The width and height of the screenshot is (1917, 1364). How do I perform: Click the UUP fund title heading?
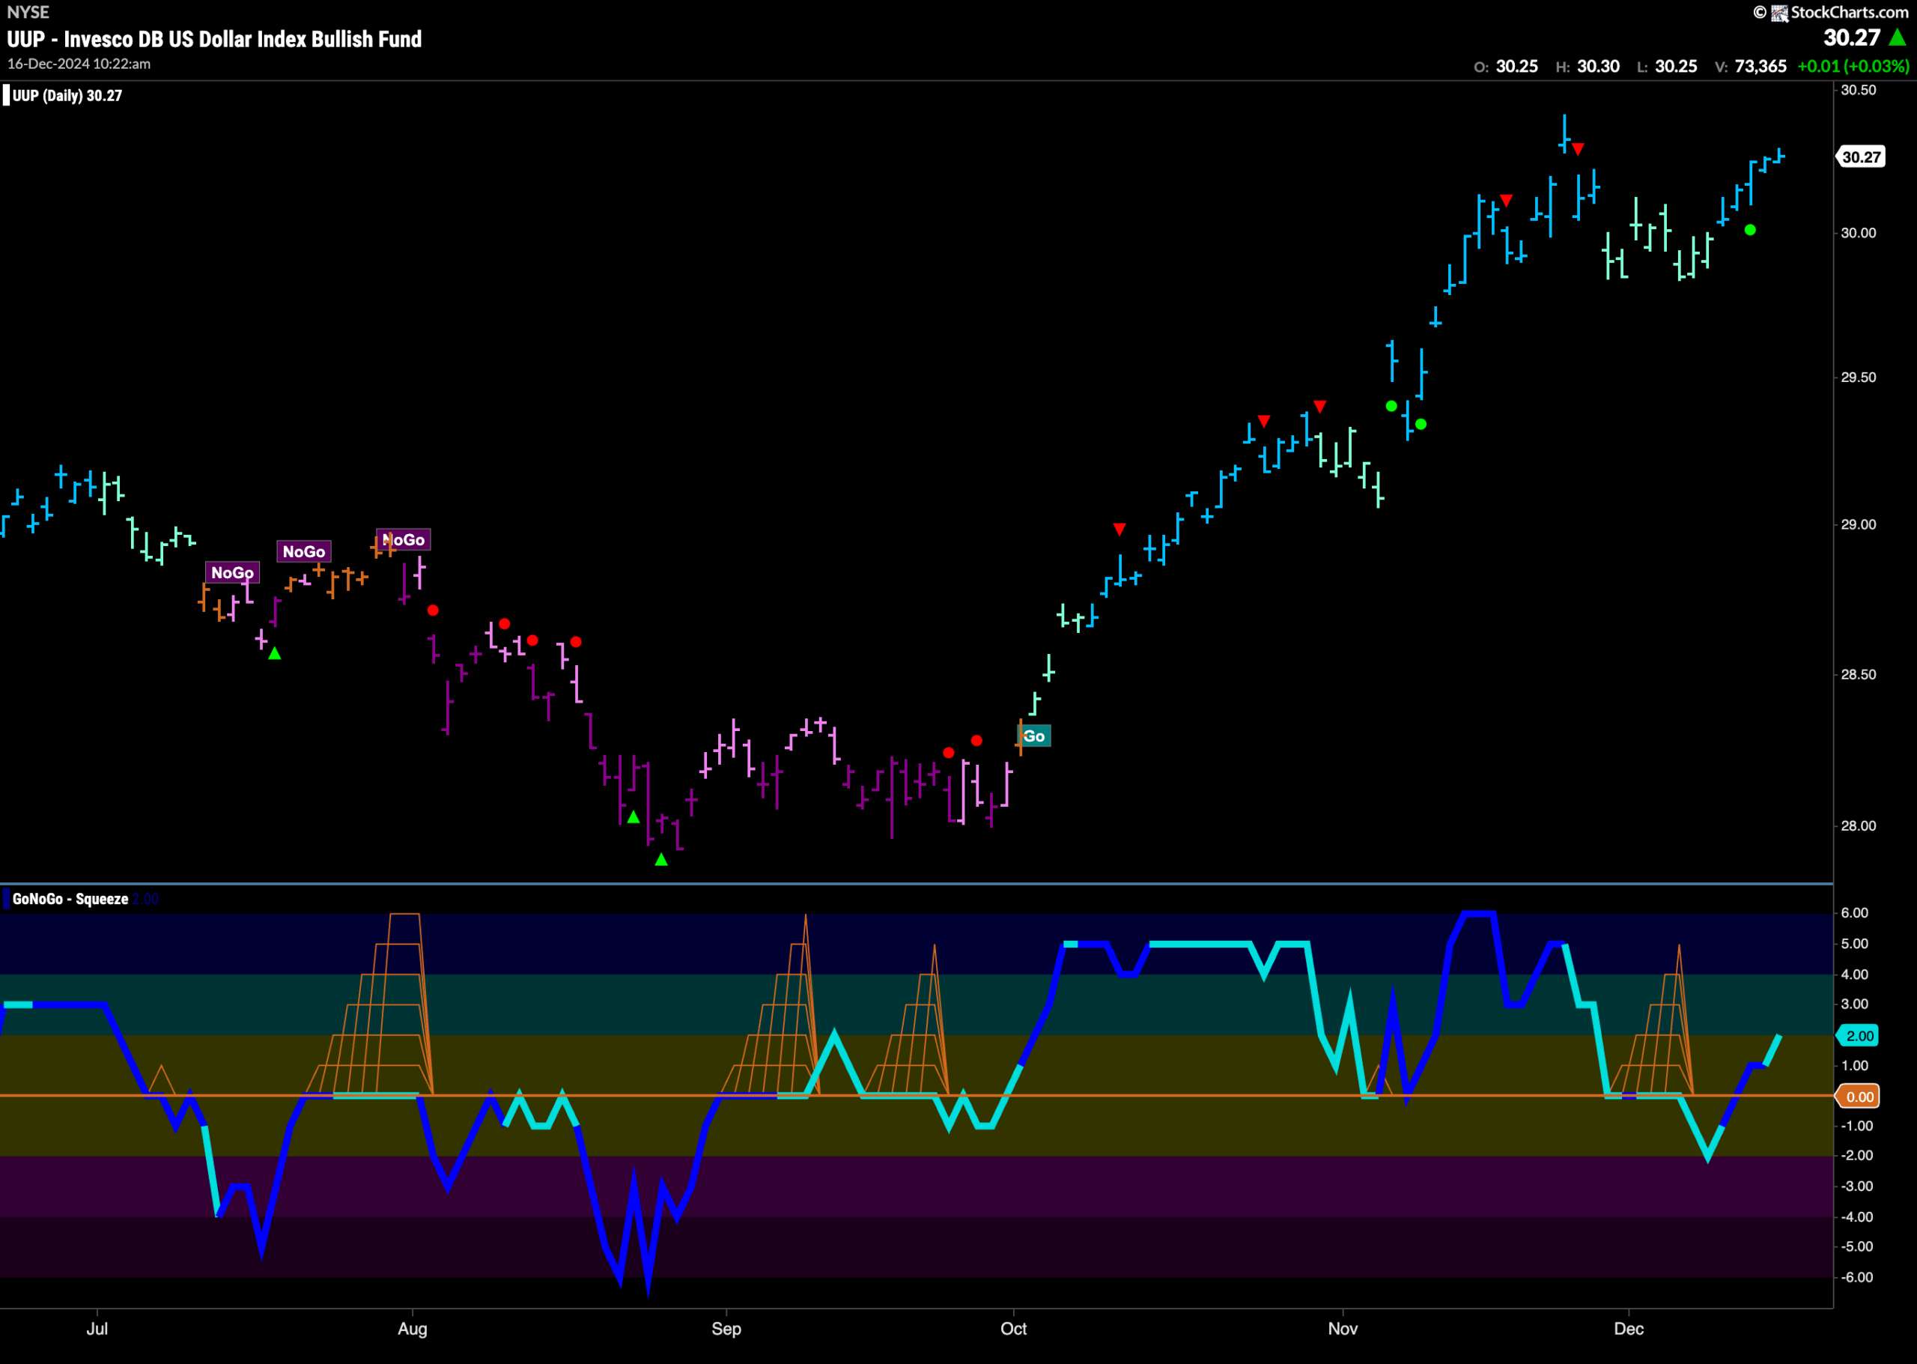pos(214,40)
